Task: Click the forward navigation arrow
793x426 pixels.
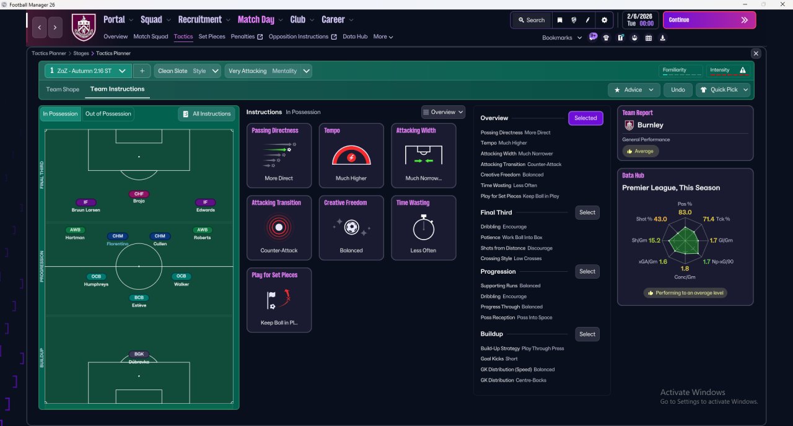Action: pyautogui.click(x=56, y=27)
